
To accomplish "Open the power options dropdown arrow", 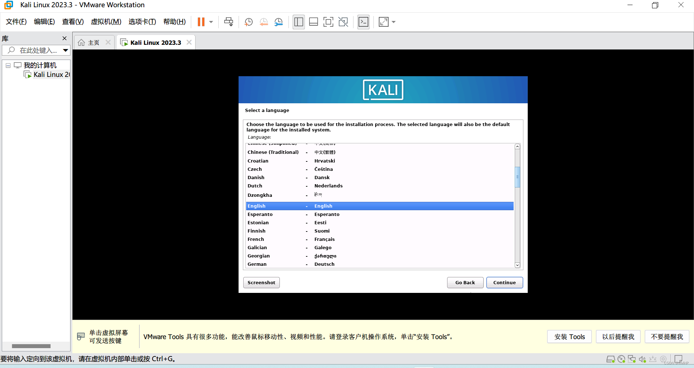I will (x=211, y=22).
